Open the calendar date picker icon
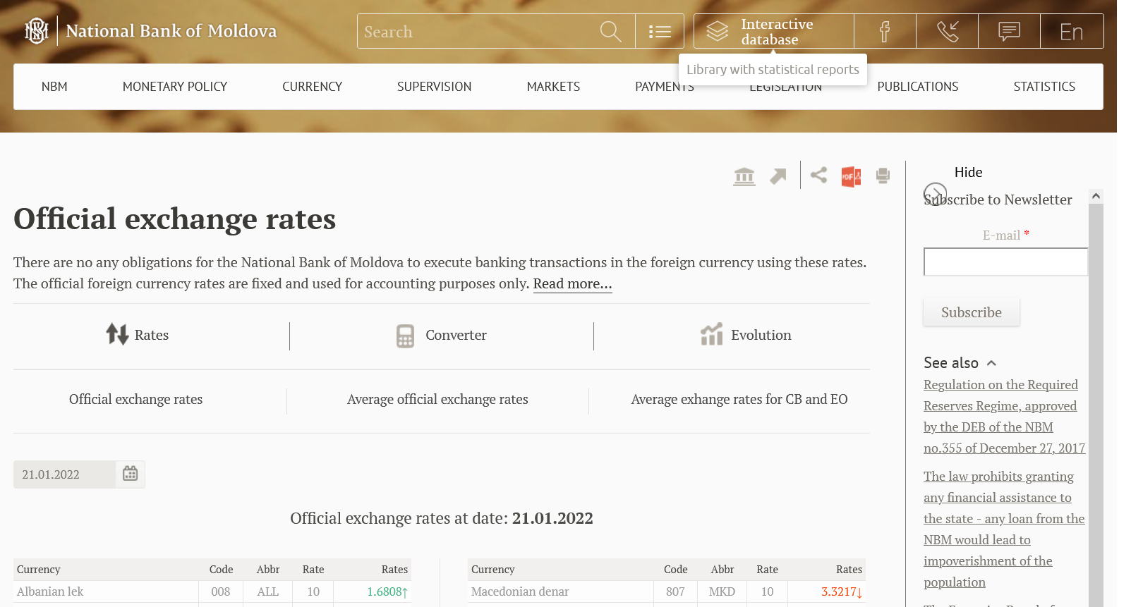 coord(131,474)
